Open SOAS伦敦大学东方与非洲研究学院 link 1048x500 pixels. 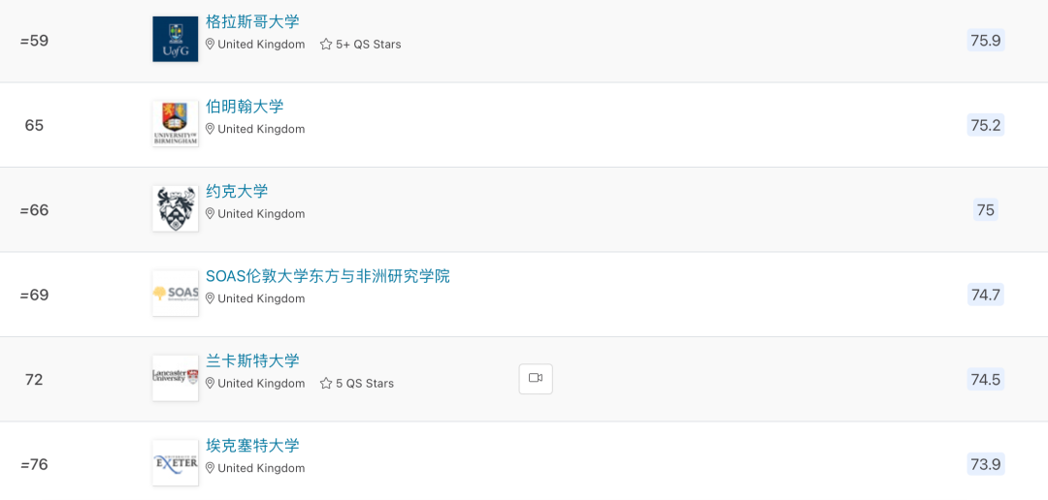tap(328, 276)
